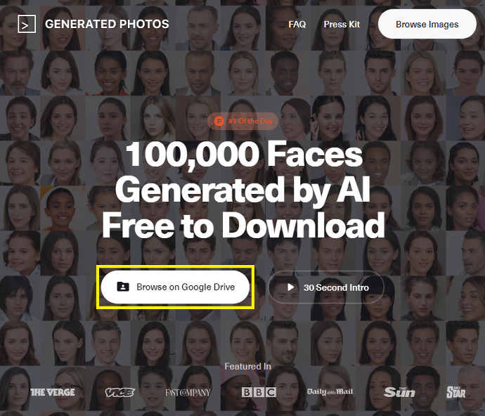The width and height of the screenshot is (485, 416).
Task: Open the FAQ page
Action: (297, 24)
